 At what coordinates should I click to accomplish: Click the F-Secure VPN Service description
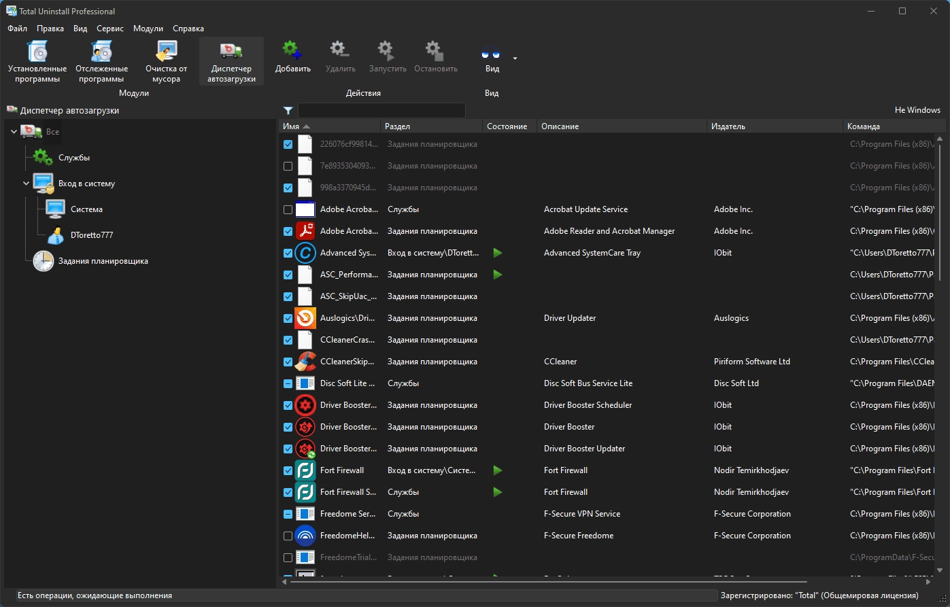(582, 514)
